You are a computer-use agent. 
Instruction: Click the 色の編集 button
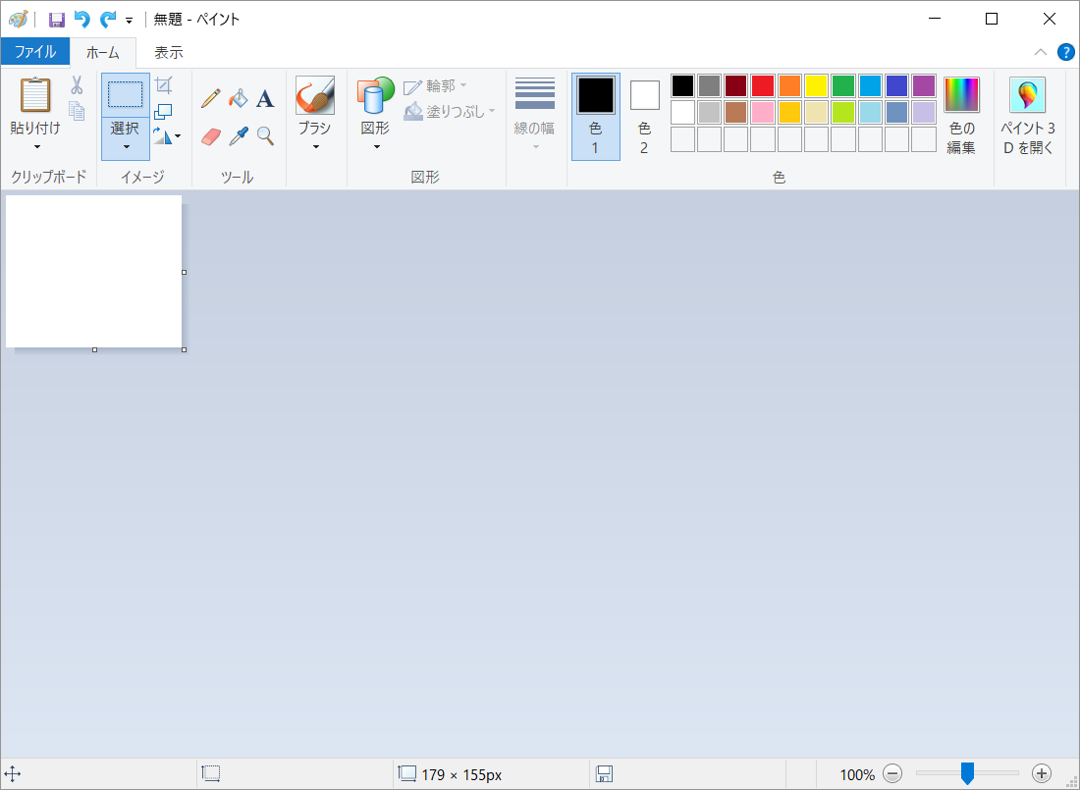pos(961,116)
